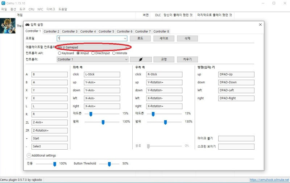Viewport: 290px width, 183px height.
Task: Click the 로드 profile button
Action: pyautogui.click(x=140, y=38)
